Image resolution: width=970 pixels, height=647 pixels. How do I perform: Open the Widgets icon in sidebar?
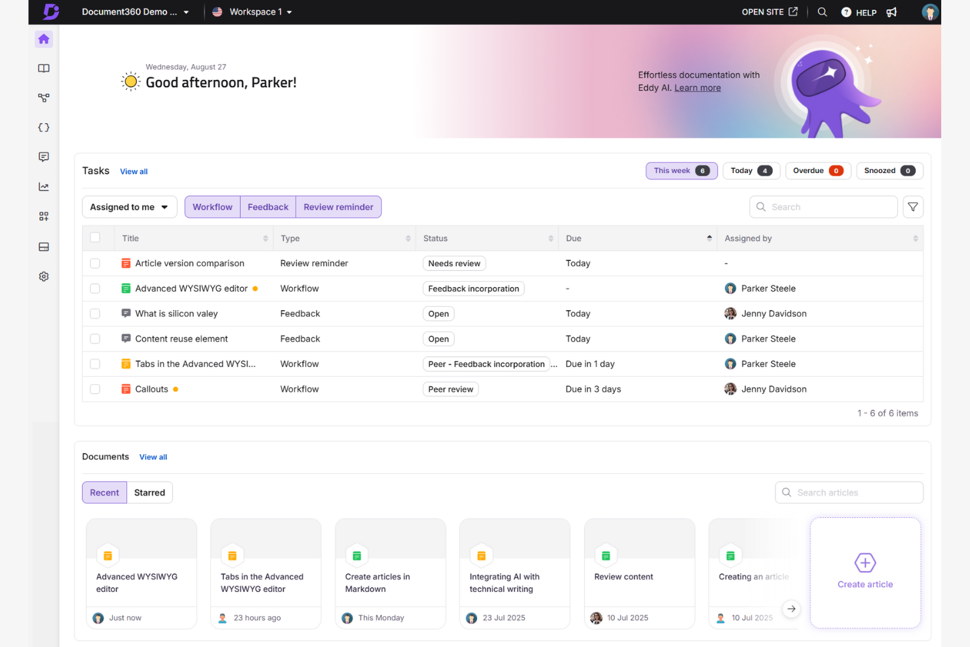(x=43, y=216)
